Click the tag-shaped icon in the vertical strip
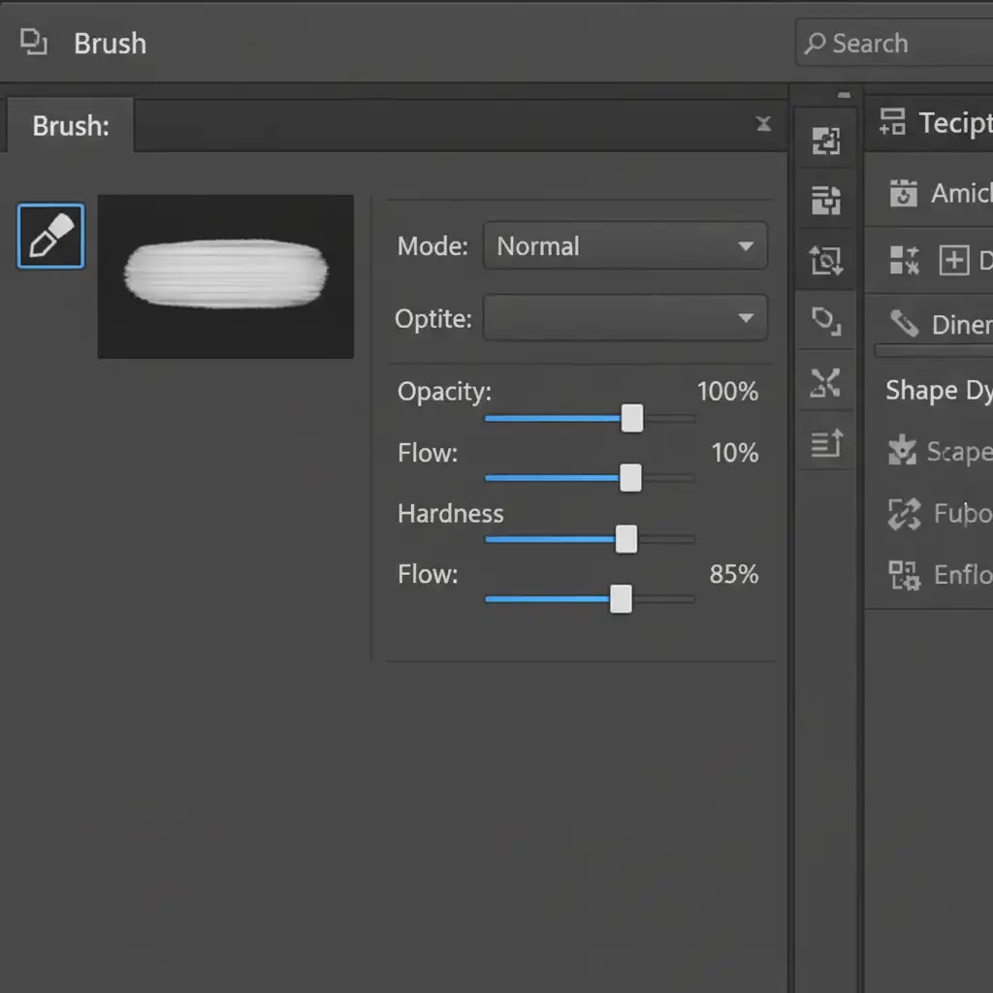The image size is (993, 993). (825, 320)
